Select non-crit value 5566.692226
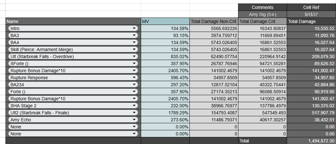The image size is (336, 144). point(214,28)
